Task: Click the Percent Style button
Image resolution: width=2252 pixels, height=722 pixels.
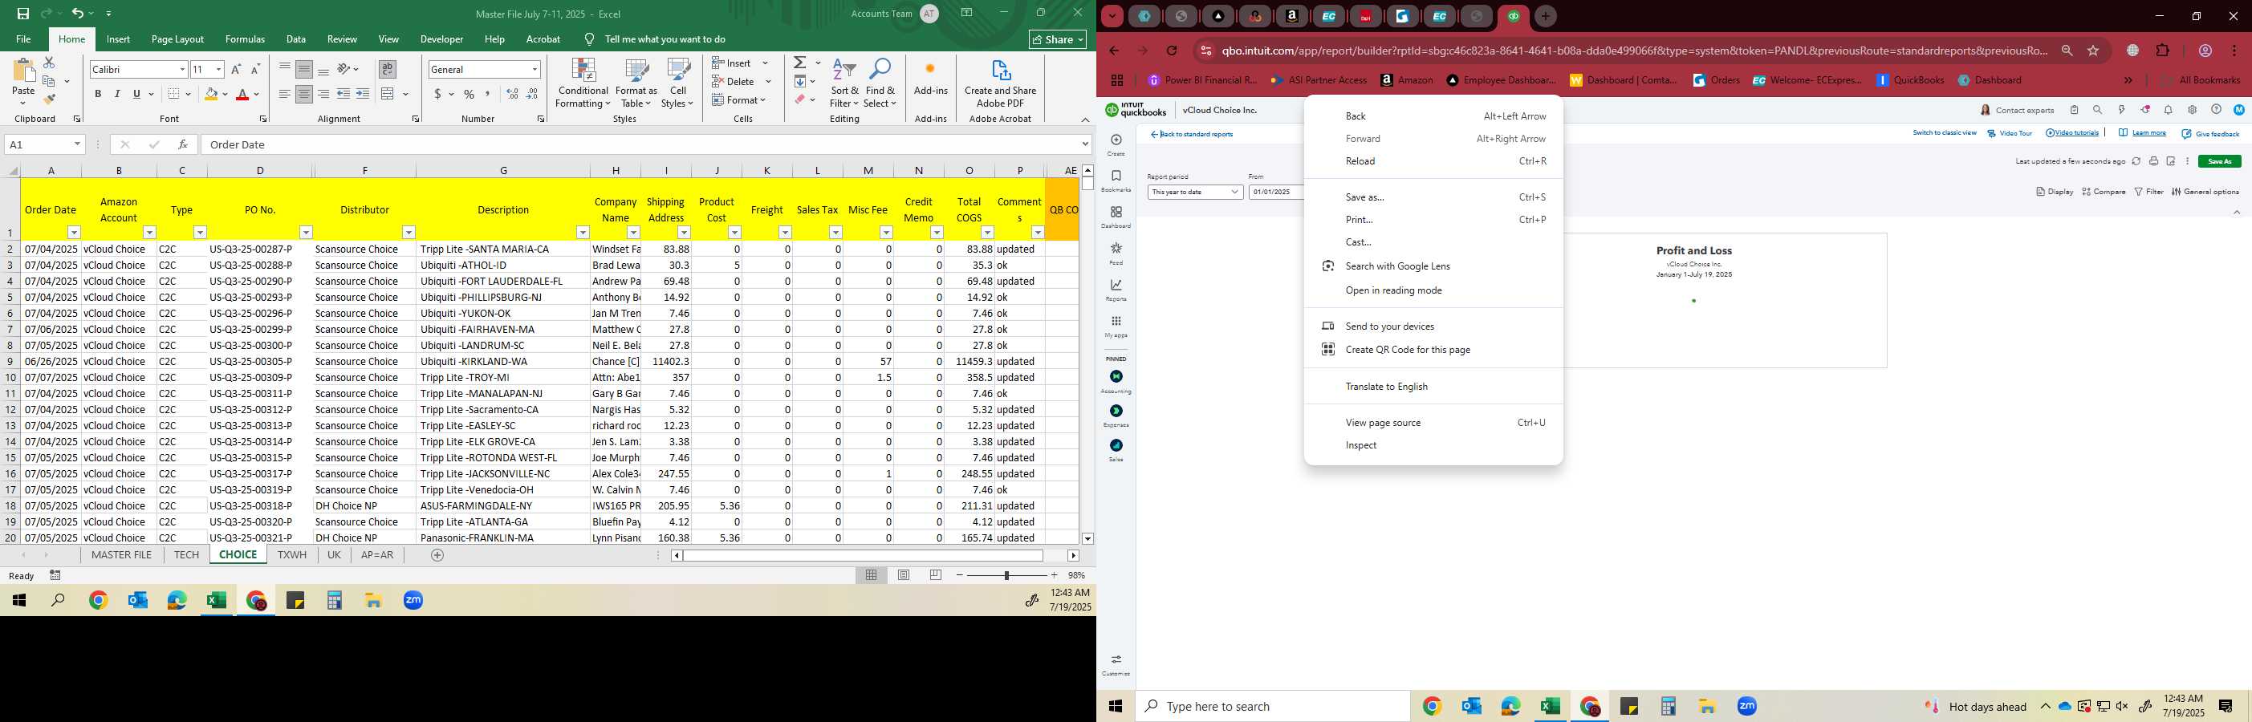Action: point(470,94)
